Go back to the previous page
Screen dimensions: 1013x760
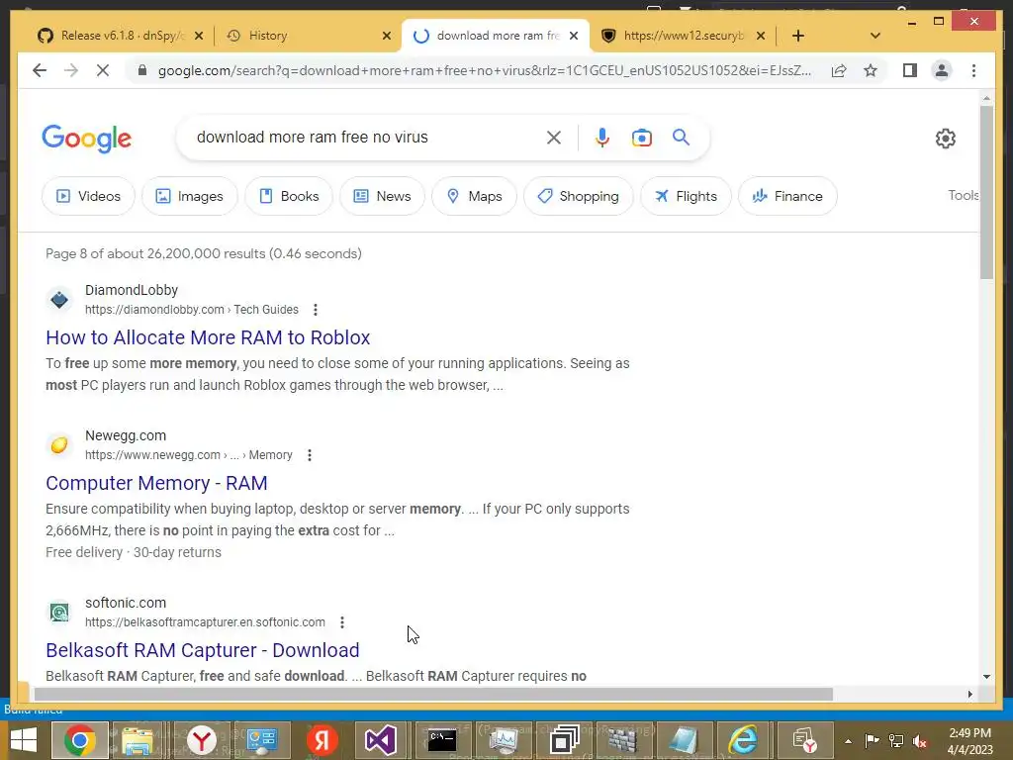[x=40, y=70]
